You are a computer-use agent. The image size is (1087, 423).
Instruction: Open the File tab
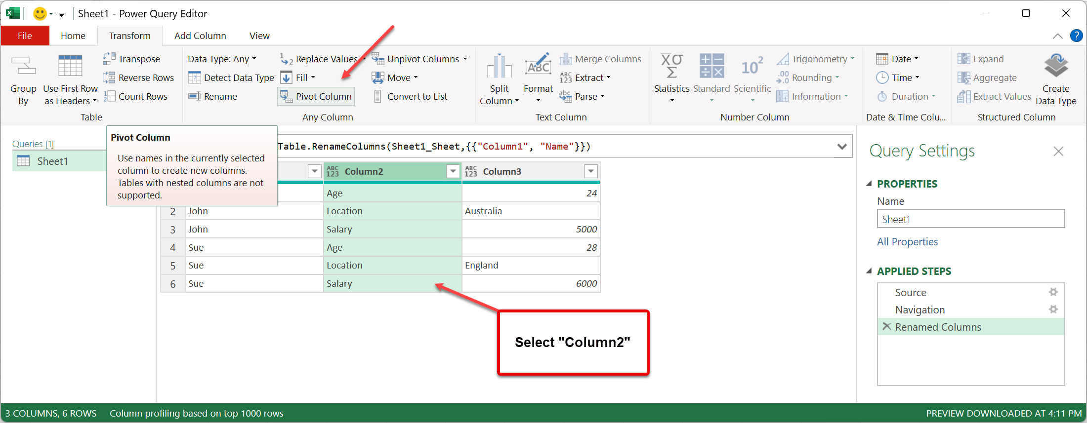click(x=25, y=36)
